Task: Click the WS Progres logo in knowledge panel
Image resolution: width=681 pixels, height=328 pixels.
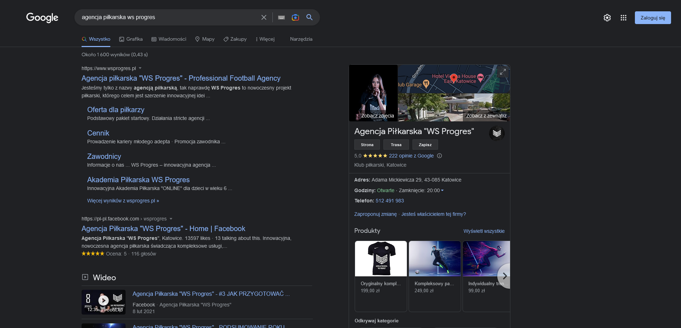Action: (497, 133)
